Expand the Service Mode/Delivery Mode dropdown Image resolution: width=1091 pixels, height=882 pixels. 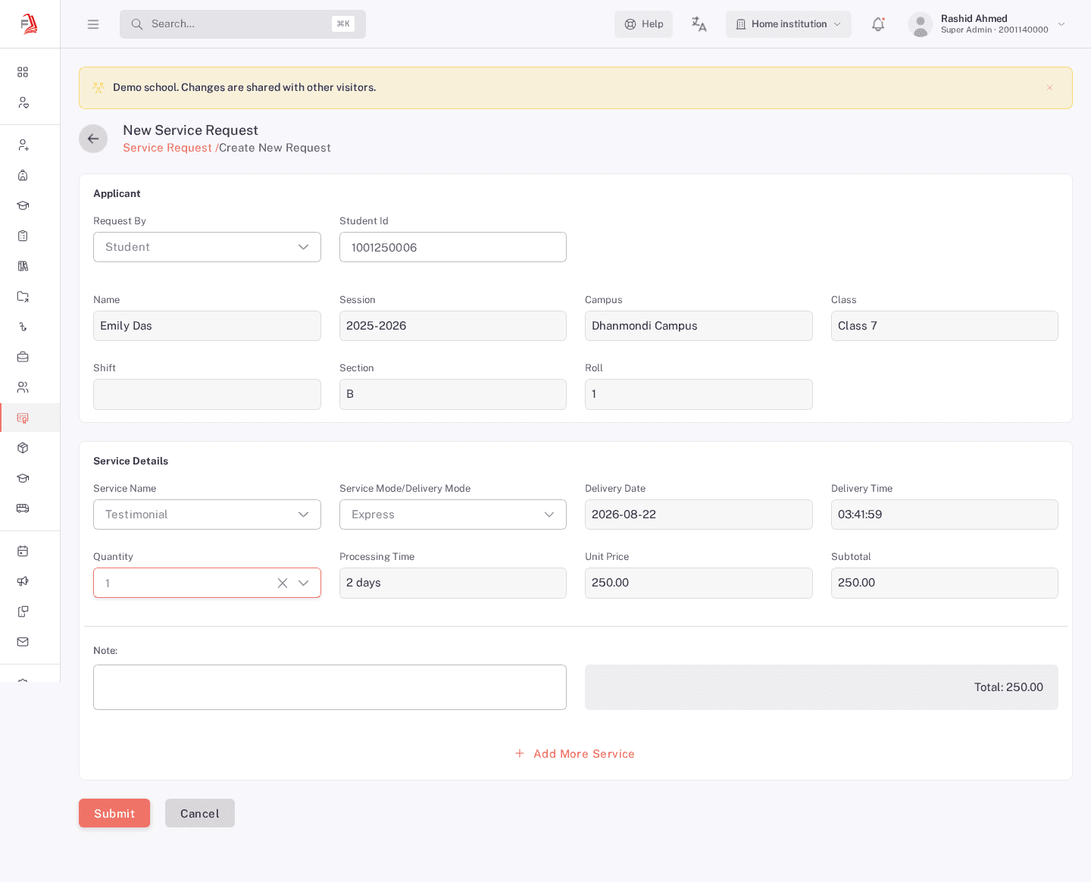[x=453, y=514]
